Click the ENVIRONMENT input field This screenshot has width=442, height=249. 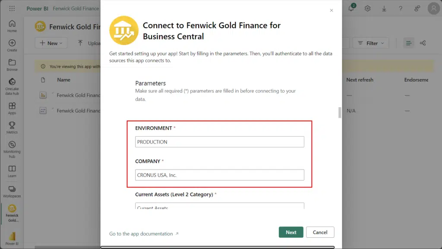pos(220,142)
